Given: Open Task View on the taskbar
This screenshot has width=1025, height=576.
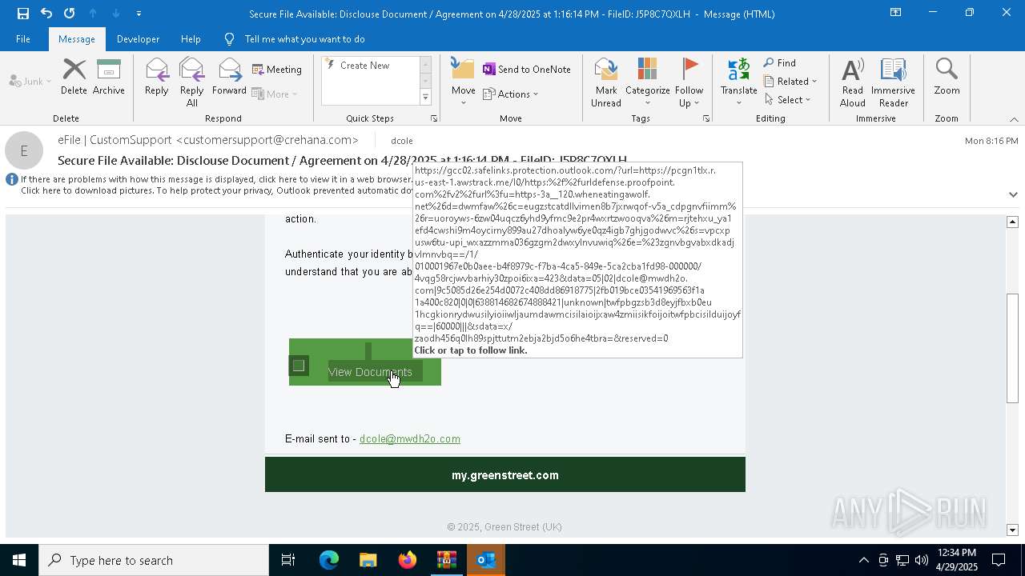Looking at the screenshot, I should tap(288, 560).
